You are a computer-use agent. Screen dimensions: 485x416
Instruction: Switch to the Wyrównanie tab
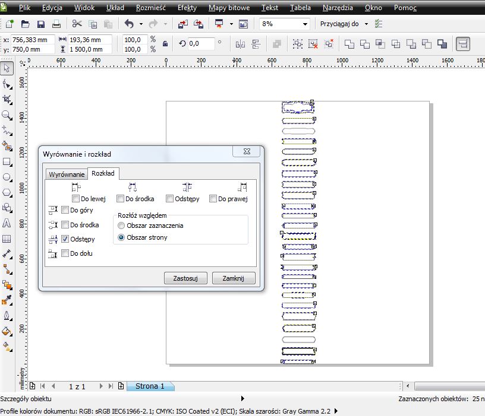(67, 174)
